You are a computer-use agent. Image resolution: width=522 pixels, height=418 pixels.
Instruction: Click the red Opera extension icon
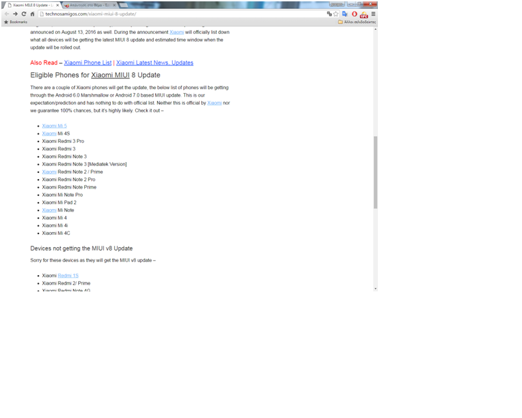pos(354,14)
